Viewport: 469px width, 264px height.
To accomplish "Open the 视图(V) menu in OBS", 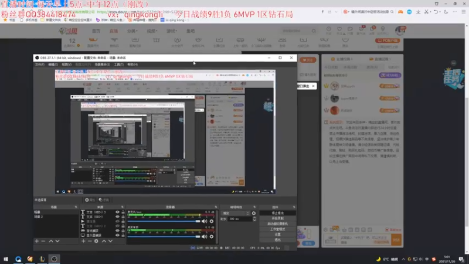I will pyautogui.click(x=66, y=65).
